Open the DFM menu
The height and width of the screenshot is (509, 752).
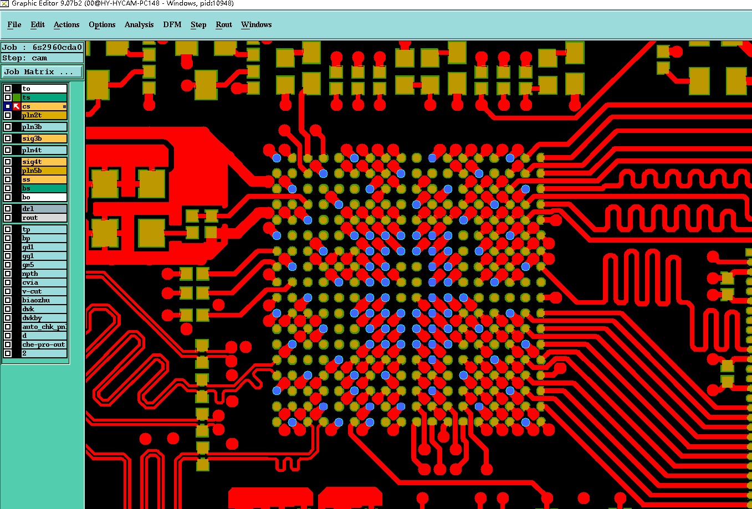(x=172, y=24)
